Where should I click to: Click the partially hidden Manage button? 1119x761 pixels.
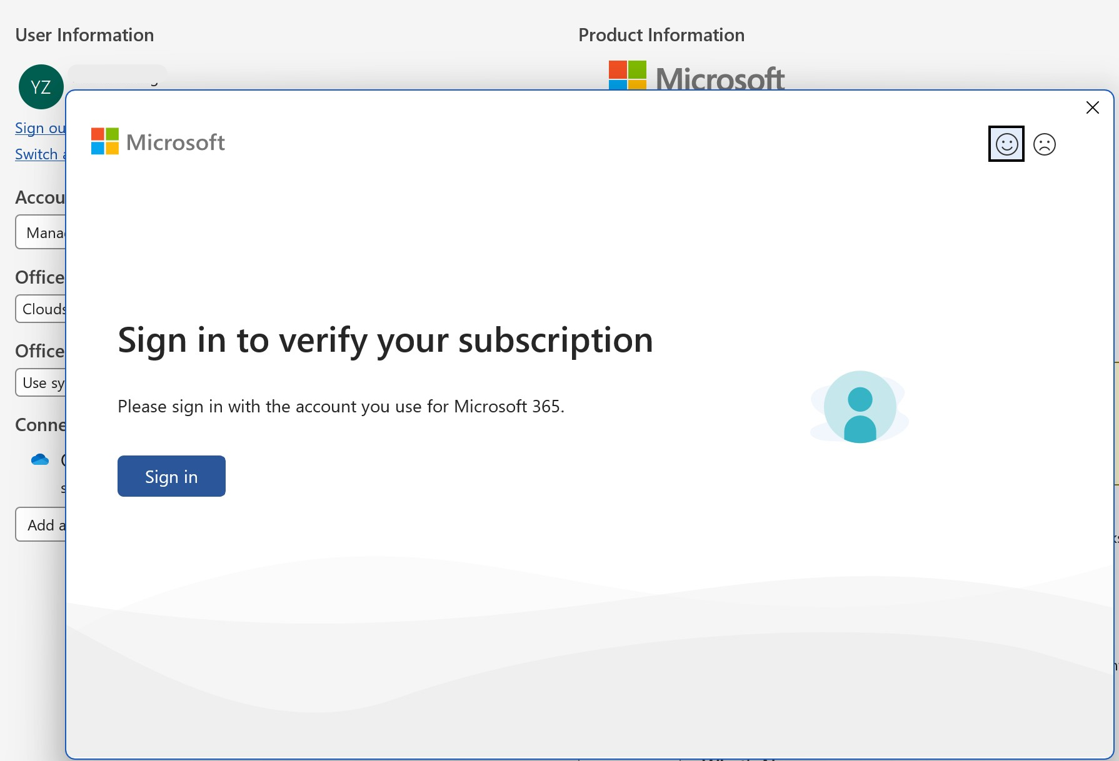pyautogui.click(x=41, y=232)
